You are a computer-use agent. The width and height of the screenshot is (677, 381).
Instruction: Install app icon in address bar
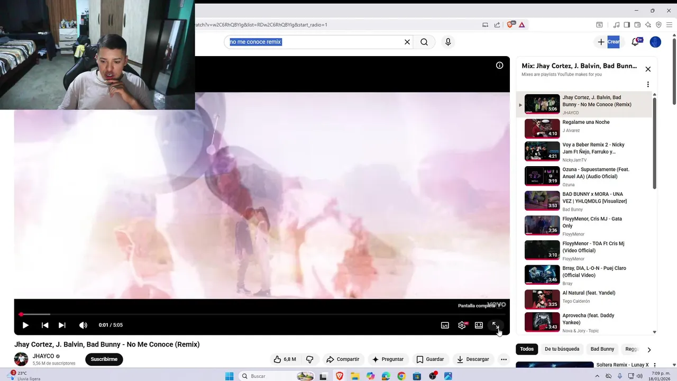point(485,24)
